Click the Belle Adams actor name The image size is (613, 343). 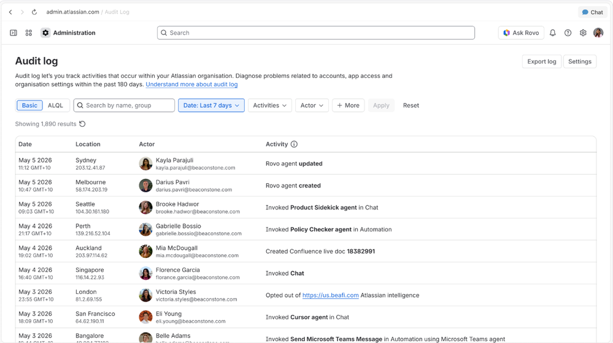click(173, 336)
